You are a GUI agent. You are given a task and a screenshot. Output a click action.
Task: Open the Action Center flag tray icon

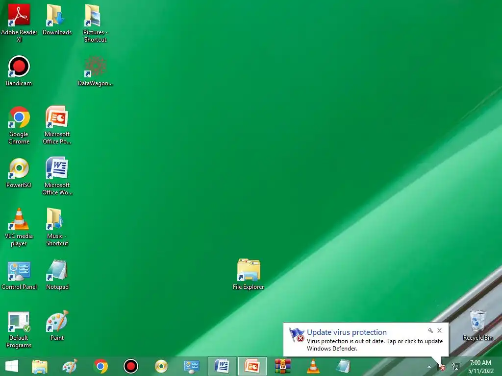point(441,367)
